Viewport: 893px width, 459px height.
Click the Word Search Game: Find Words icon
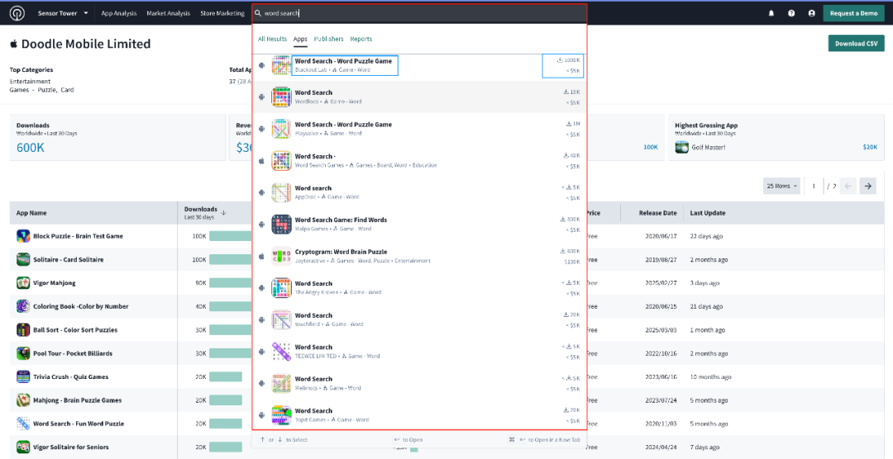[x=282, y=224]
